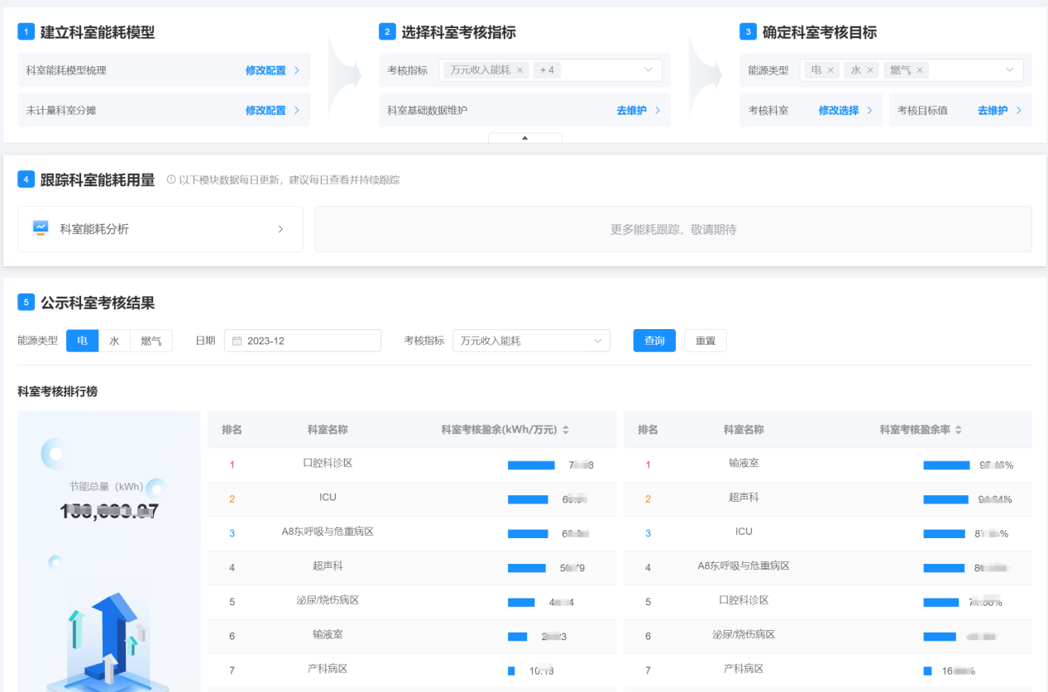Click the chevron next to 考核目标值 去维护
This screenshot has height=692, width=1048.
point(1017,109)
